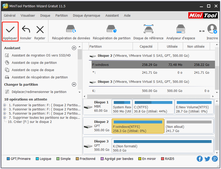
Task: Click partition list scroll left arrow
Action: pos(84,96)
